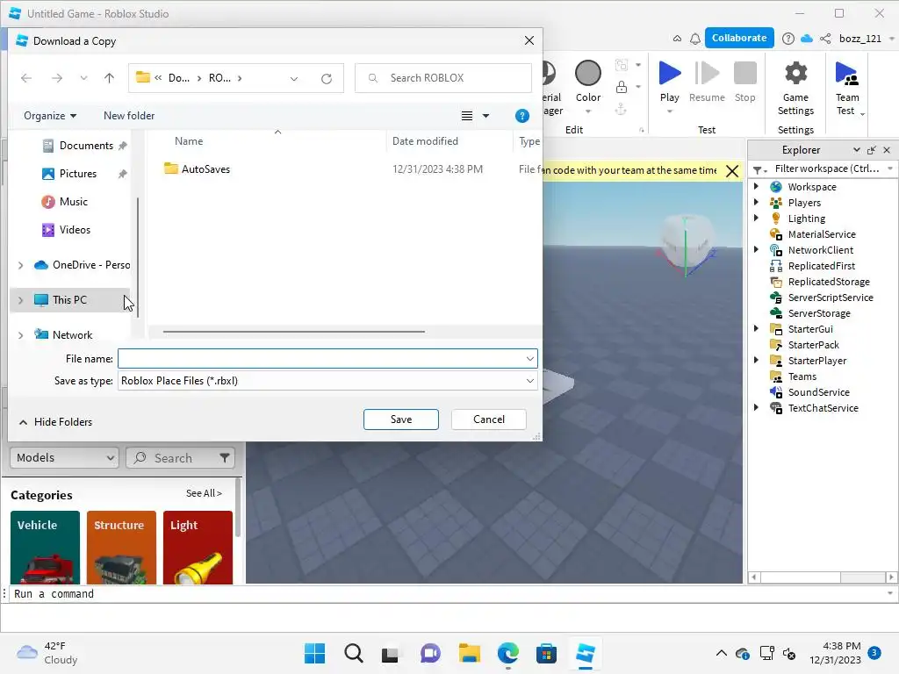Open File Explorer from the taskbar
The image size is (899, 674).
click(x=469, y=653)
